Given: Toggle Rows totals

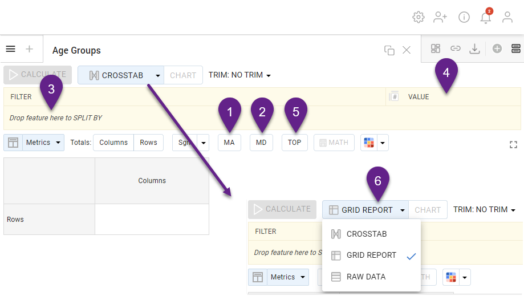Looking at the screenshot, I should pyautogui.click(x=148, y=143).
